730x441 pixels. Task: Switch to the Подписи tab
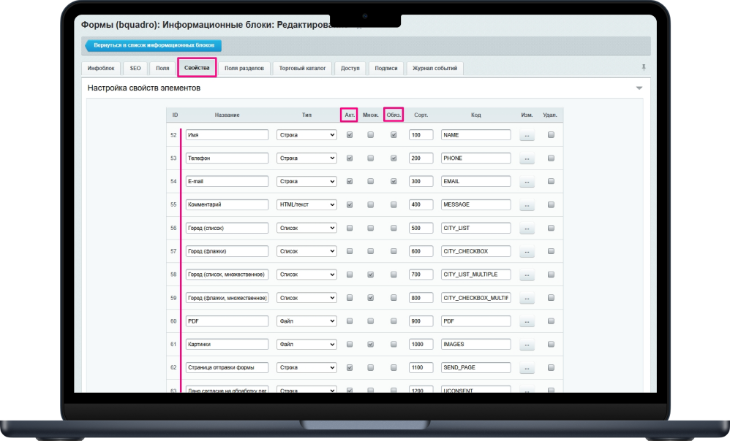pyautogui.click(x=386, y=69)
